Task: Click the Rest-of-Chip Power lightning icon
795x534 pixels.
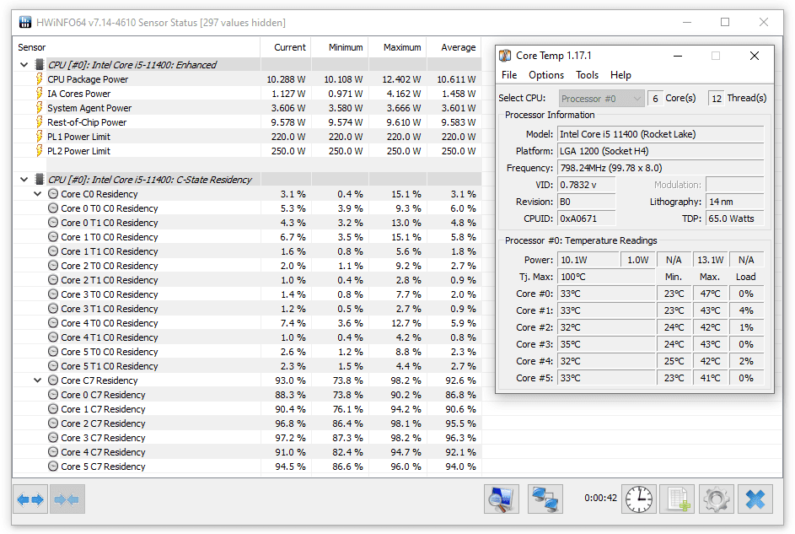Action: pos(39,122)
